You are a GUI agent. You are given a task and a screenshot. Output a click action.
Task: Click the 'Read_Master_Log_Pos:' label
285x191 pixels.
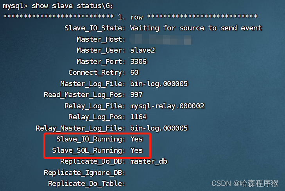pos(84,95)
